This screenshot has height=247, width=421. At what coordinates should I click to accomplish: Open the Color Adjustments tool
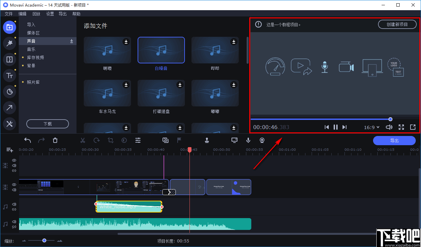(x=124, y=140)
